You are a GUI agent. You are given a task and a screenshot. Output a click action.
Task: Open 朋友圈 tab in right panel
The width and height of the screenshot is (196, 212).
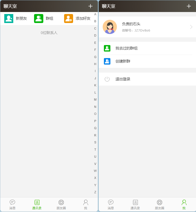159,204
